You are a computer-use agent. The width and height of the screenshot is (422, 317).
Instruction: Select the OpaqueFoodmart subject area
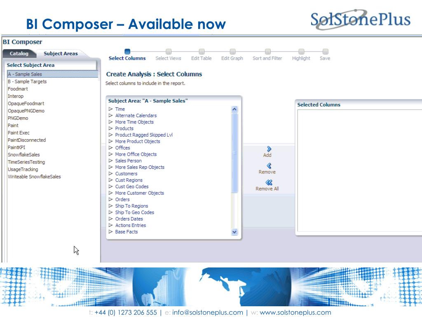coord(26,103)
